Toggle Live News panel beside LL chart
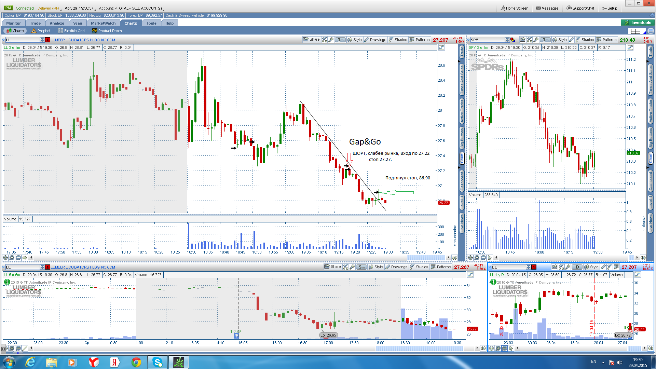The height and width of the screenshot is (369, 656). tap(462, 223)
